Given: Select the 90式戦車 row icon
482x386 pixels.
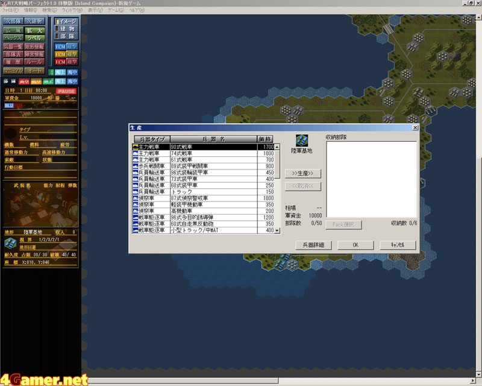Looking at the screenshot, I should coord(135,147).
